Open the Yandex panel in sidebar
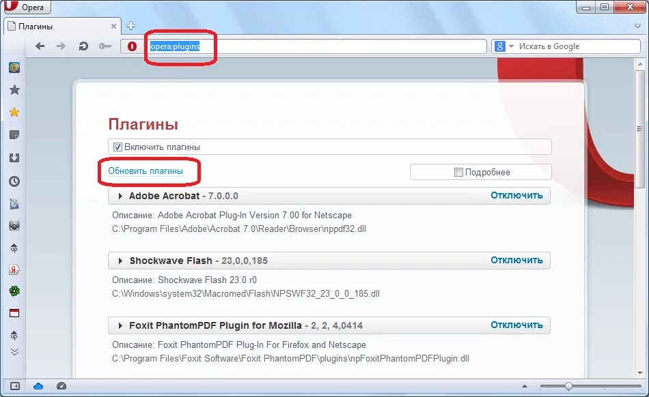Viewport: 649px width, 397px height. (x=14, y=269)
